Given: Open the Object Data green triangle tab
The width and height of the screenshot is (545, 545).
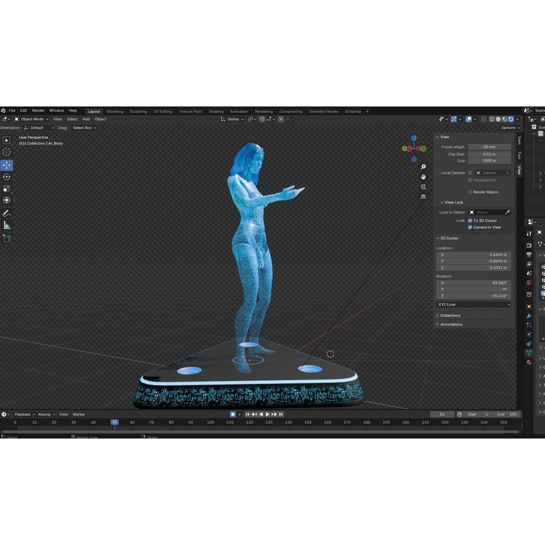Looking at the screenshot, I should [529, 353].
